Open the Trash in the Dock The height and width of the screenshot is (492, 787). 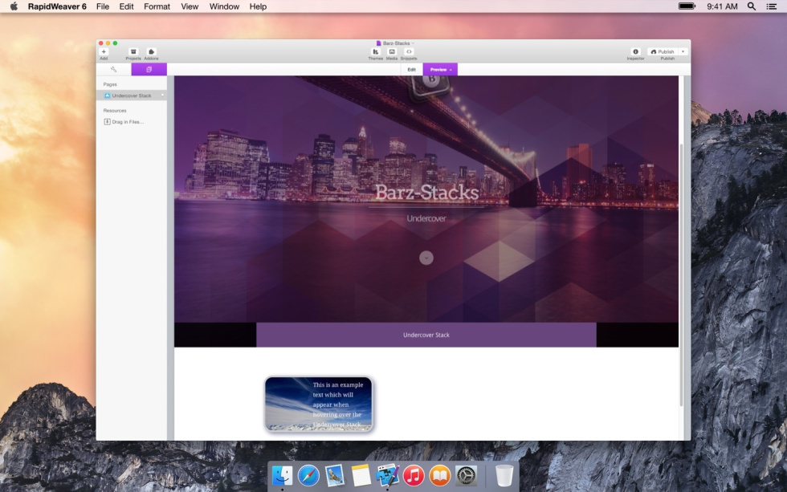504,475
